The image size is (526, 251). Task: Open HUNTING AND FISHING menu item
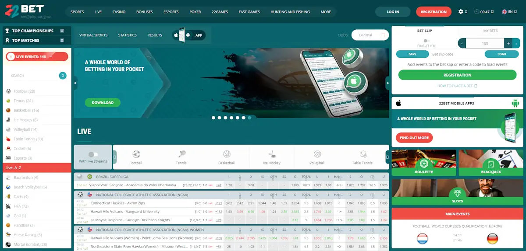290,12
